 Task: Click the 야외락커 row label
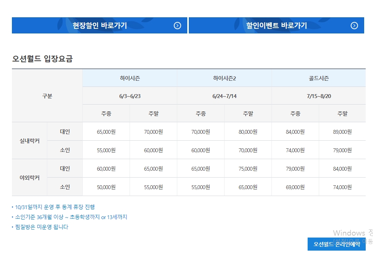click(30, 178)
